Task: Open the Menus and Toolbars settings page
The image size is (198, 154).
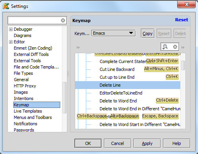Action: 33,117
